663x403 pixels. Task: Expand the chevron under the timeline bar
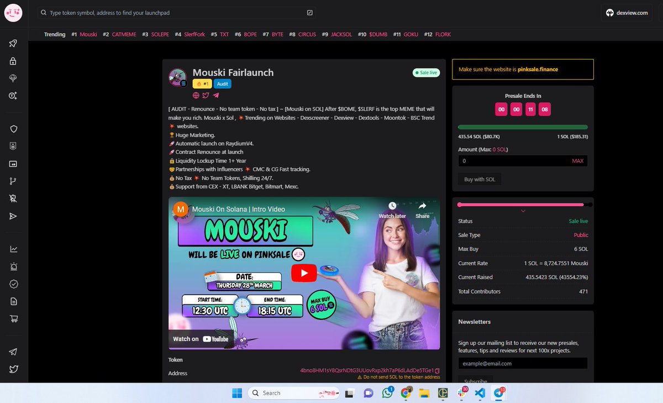(523, 211)
